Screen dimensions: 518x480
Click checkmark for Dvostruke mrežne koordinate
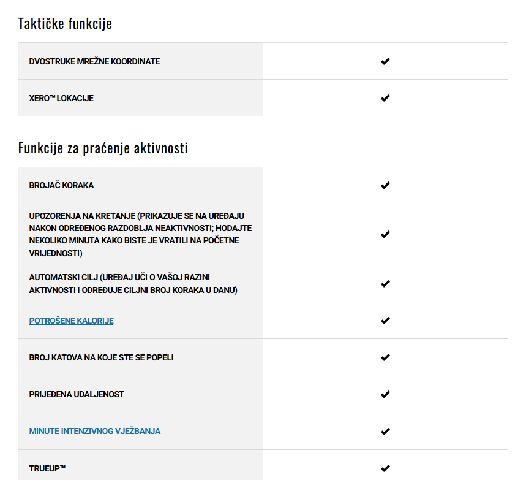[x=385, y=61]
